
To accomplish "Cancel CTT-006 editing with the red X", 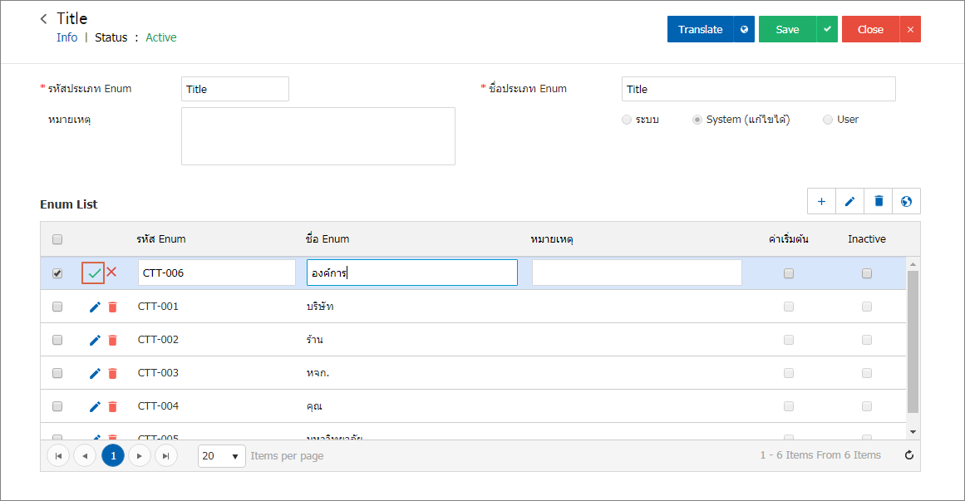I will pyautogui.click(x=111, y=272).
